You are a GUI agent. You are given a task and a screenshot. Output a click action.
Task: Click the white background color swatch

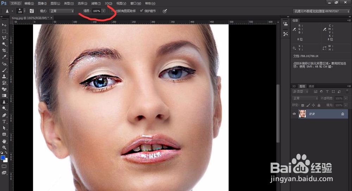[6, 161]
